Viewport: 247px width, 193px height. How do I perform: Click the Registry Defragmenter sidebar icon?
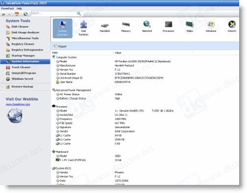[8, 50]
